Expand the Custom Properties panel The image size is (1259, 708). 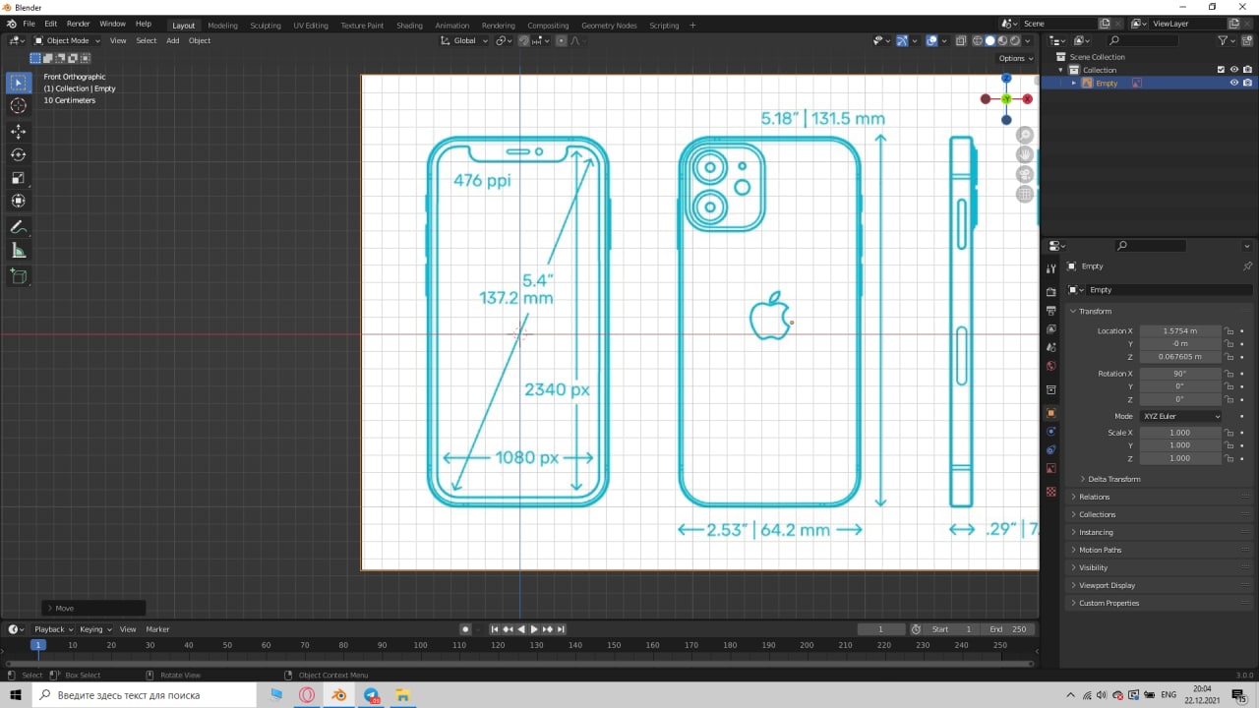click(x=1109, y=603)
